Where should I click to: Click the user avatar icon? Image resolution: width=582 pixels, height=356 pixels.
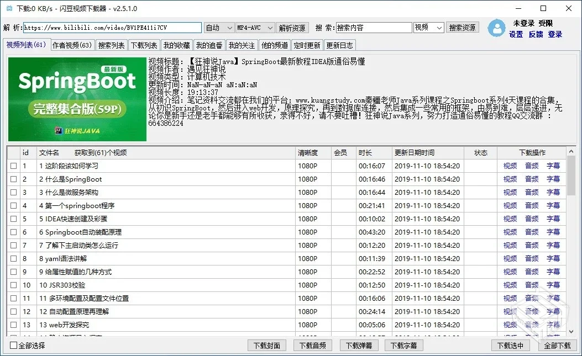pos(496,29)
